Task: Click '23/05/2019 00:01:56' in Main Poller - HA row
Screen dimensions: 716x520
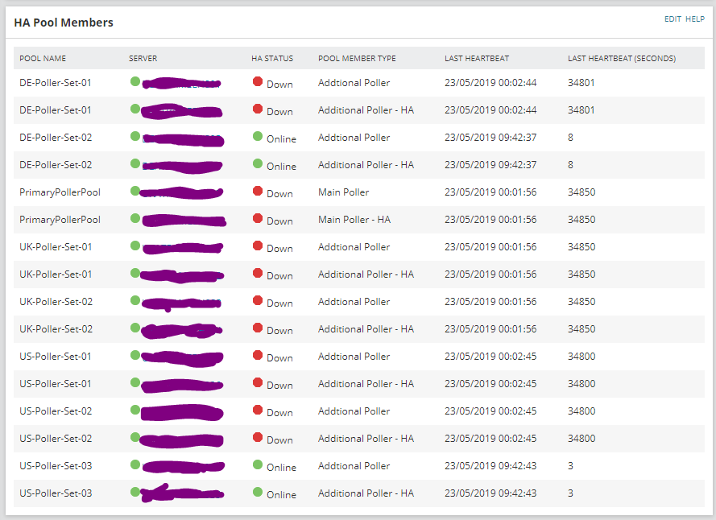Action: pyautogui.click(x=490, y=220)
